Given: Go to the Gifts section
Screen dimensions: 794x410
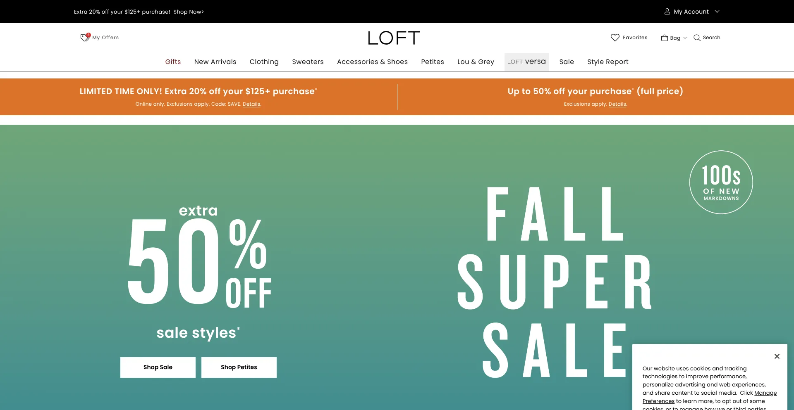Looking at the screenshot, I should point(173,62).
